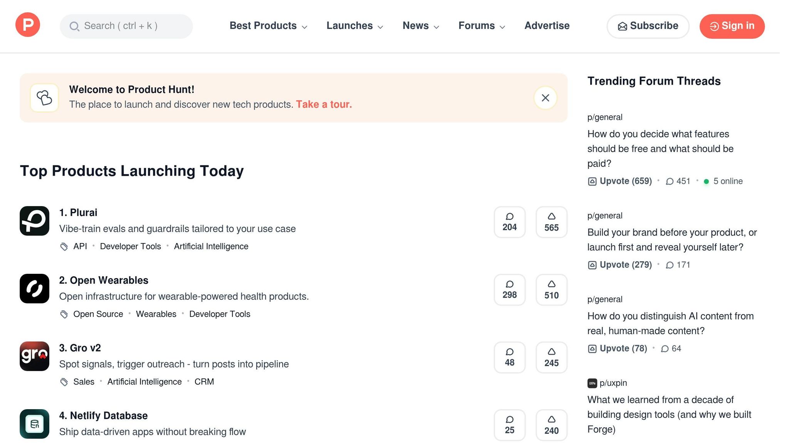Dismiss the Welcome to Product Hunt banner
The height and width of the screenshot is (443, 789).
(545, 98)
